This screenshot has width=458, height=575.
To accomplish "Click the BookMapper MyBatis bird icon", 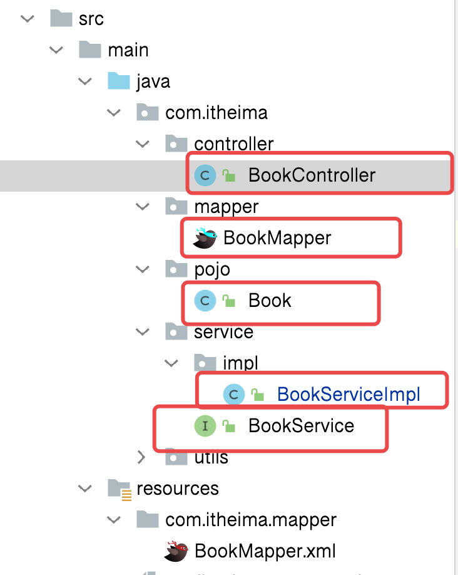I will pyautogui.click(x=205, y=238).
